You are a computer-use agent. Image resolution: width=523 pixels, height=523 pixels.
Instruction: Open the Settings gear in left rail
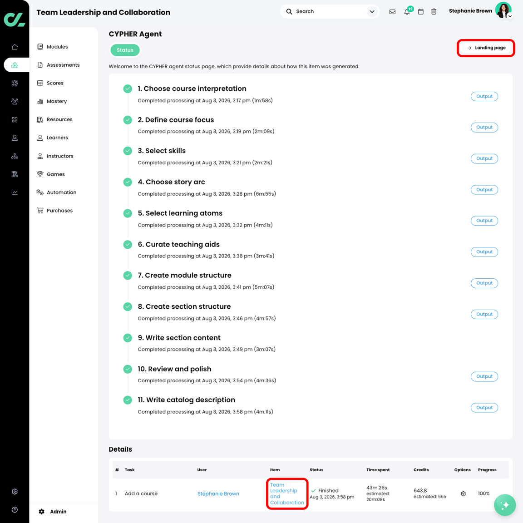[x=15, y=492]
